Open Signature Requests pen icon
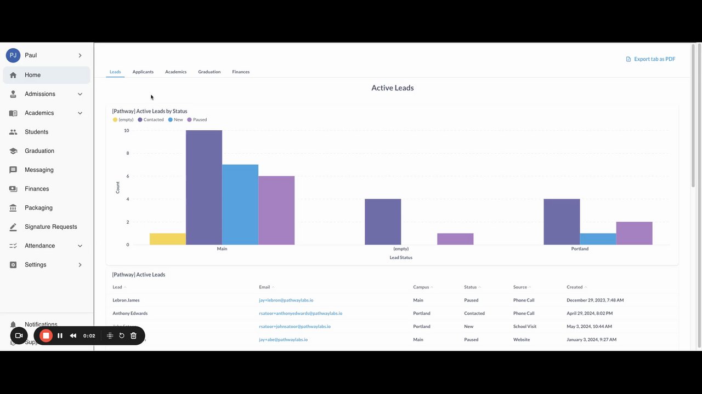 (13, 227)
